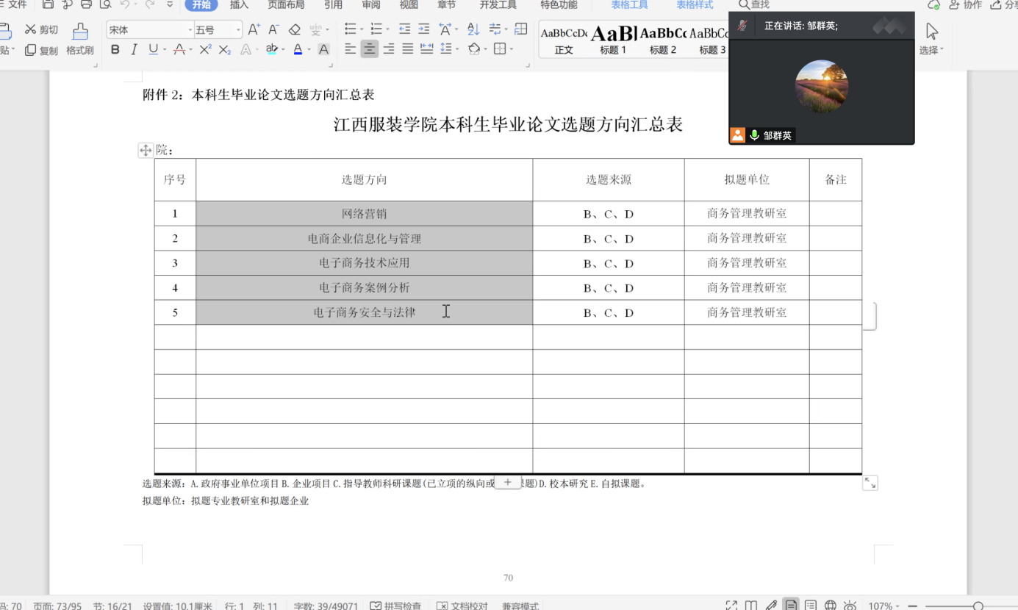Click the justify alignment icon
The image size is (1018, 610).
[407, 49]
